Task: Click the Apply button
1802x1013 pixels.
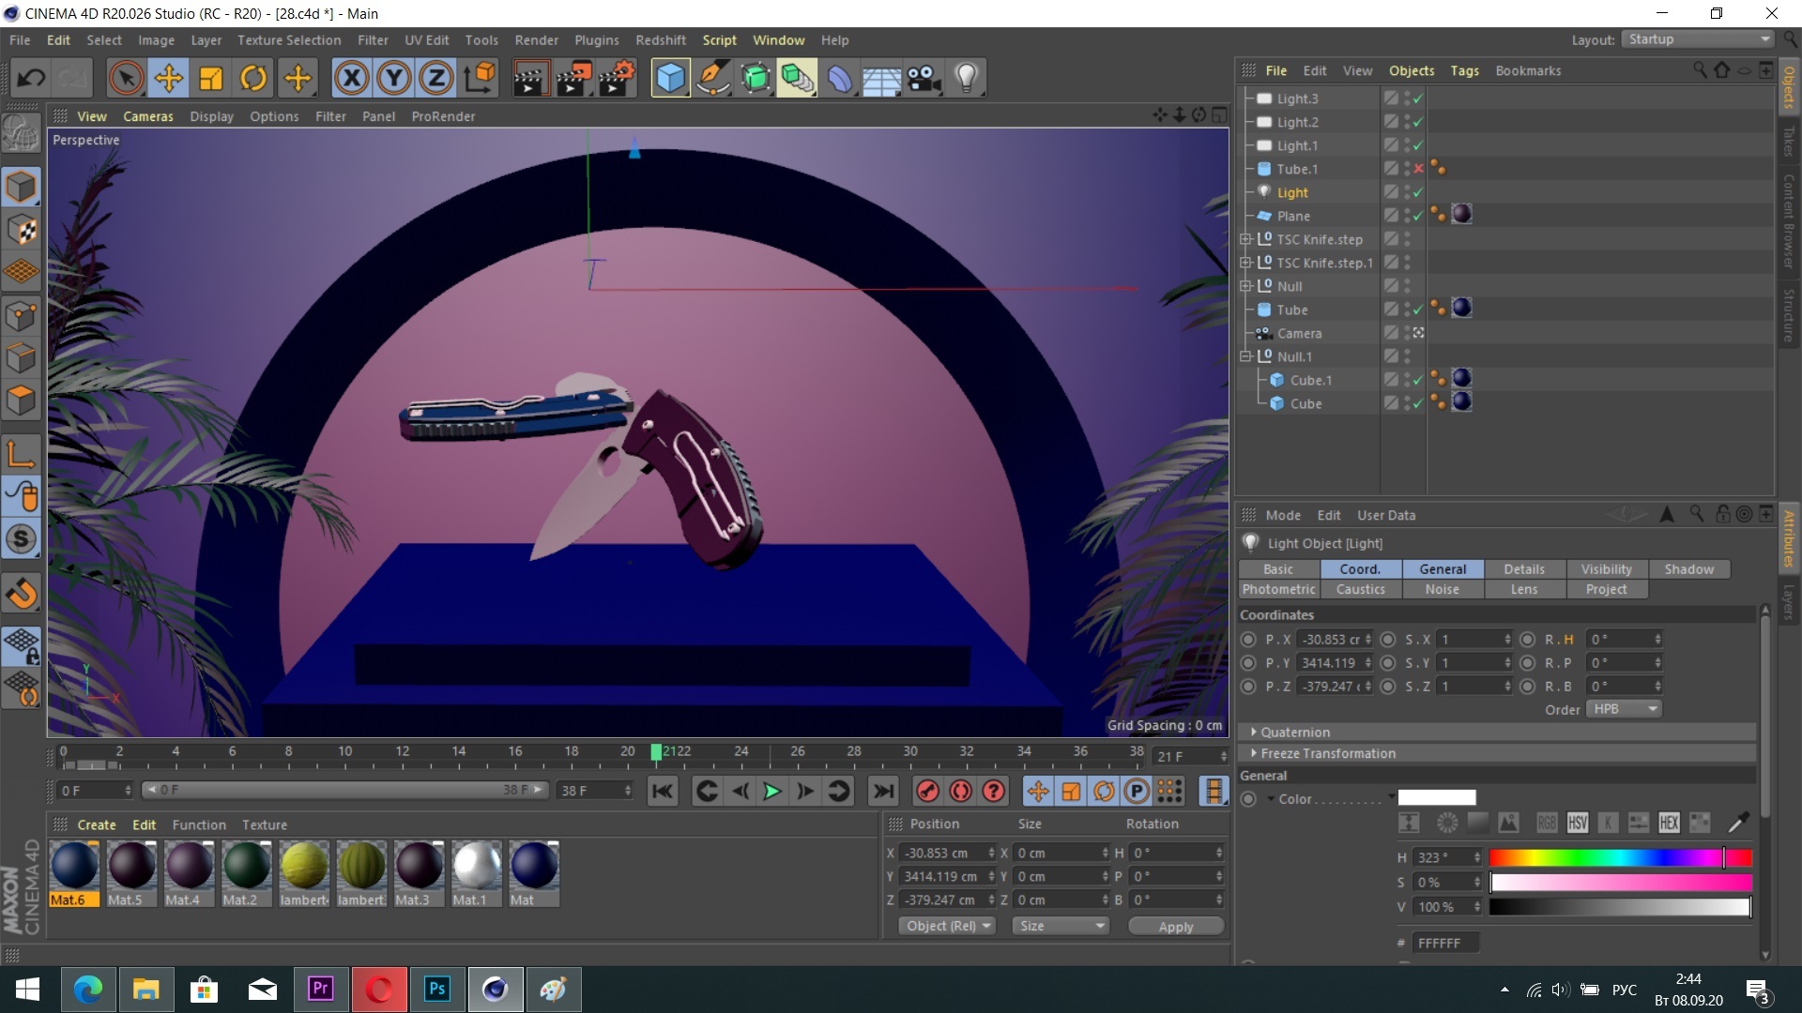Action: pos(1175,927)
